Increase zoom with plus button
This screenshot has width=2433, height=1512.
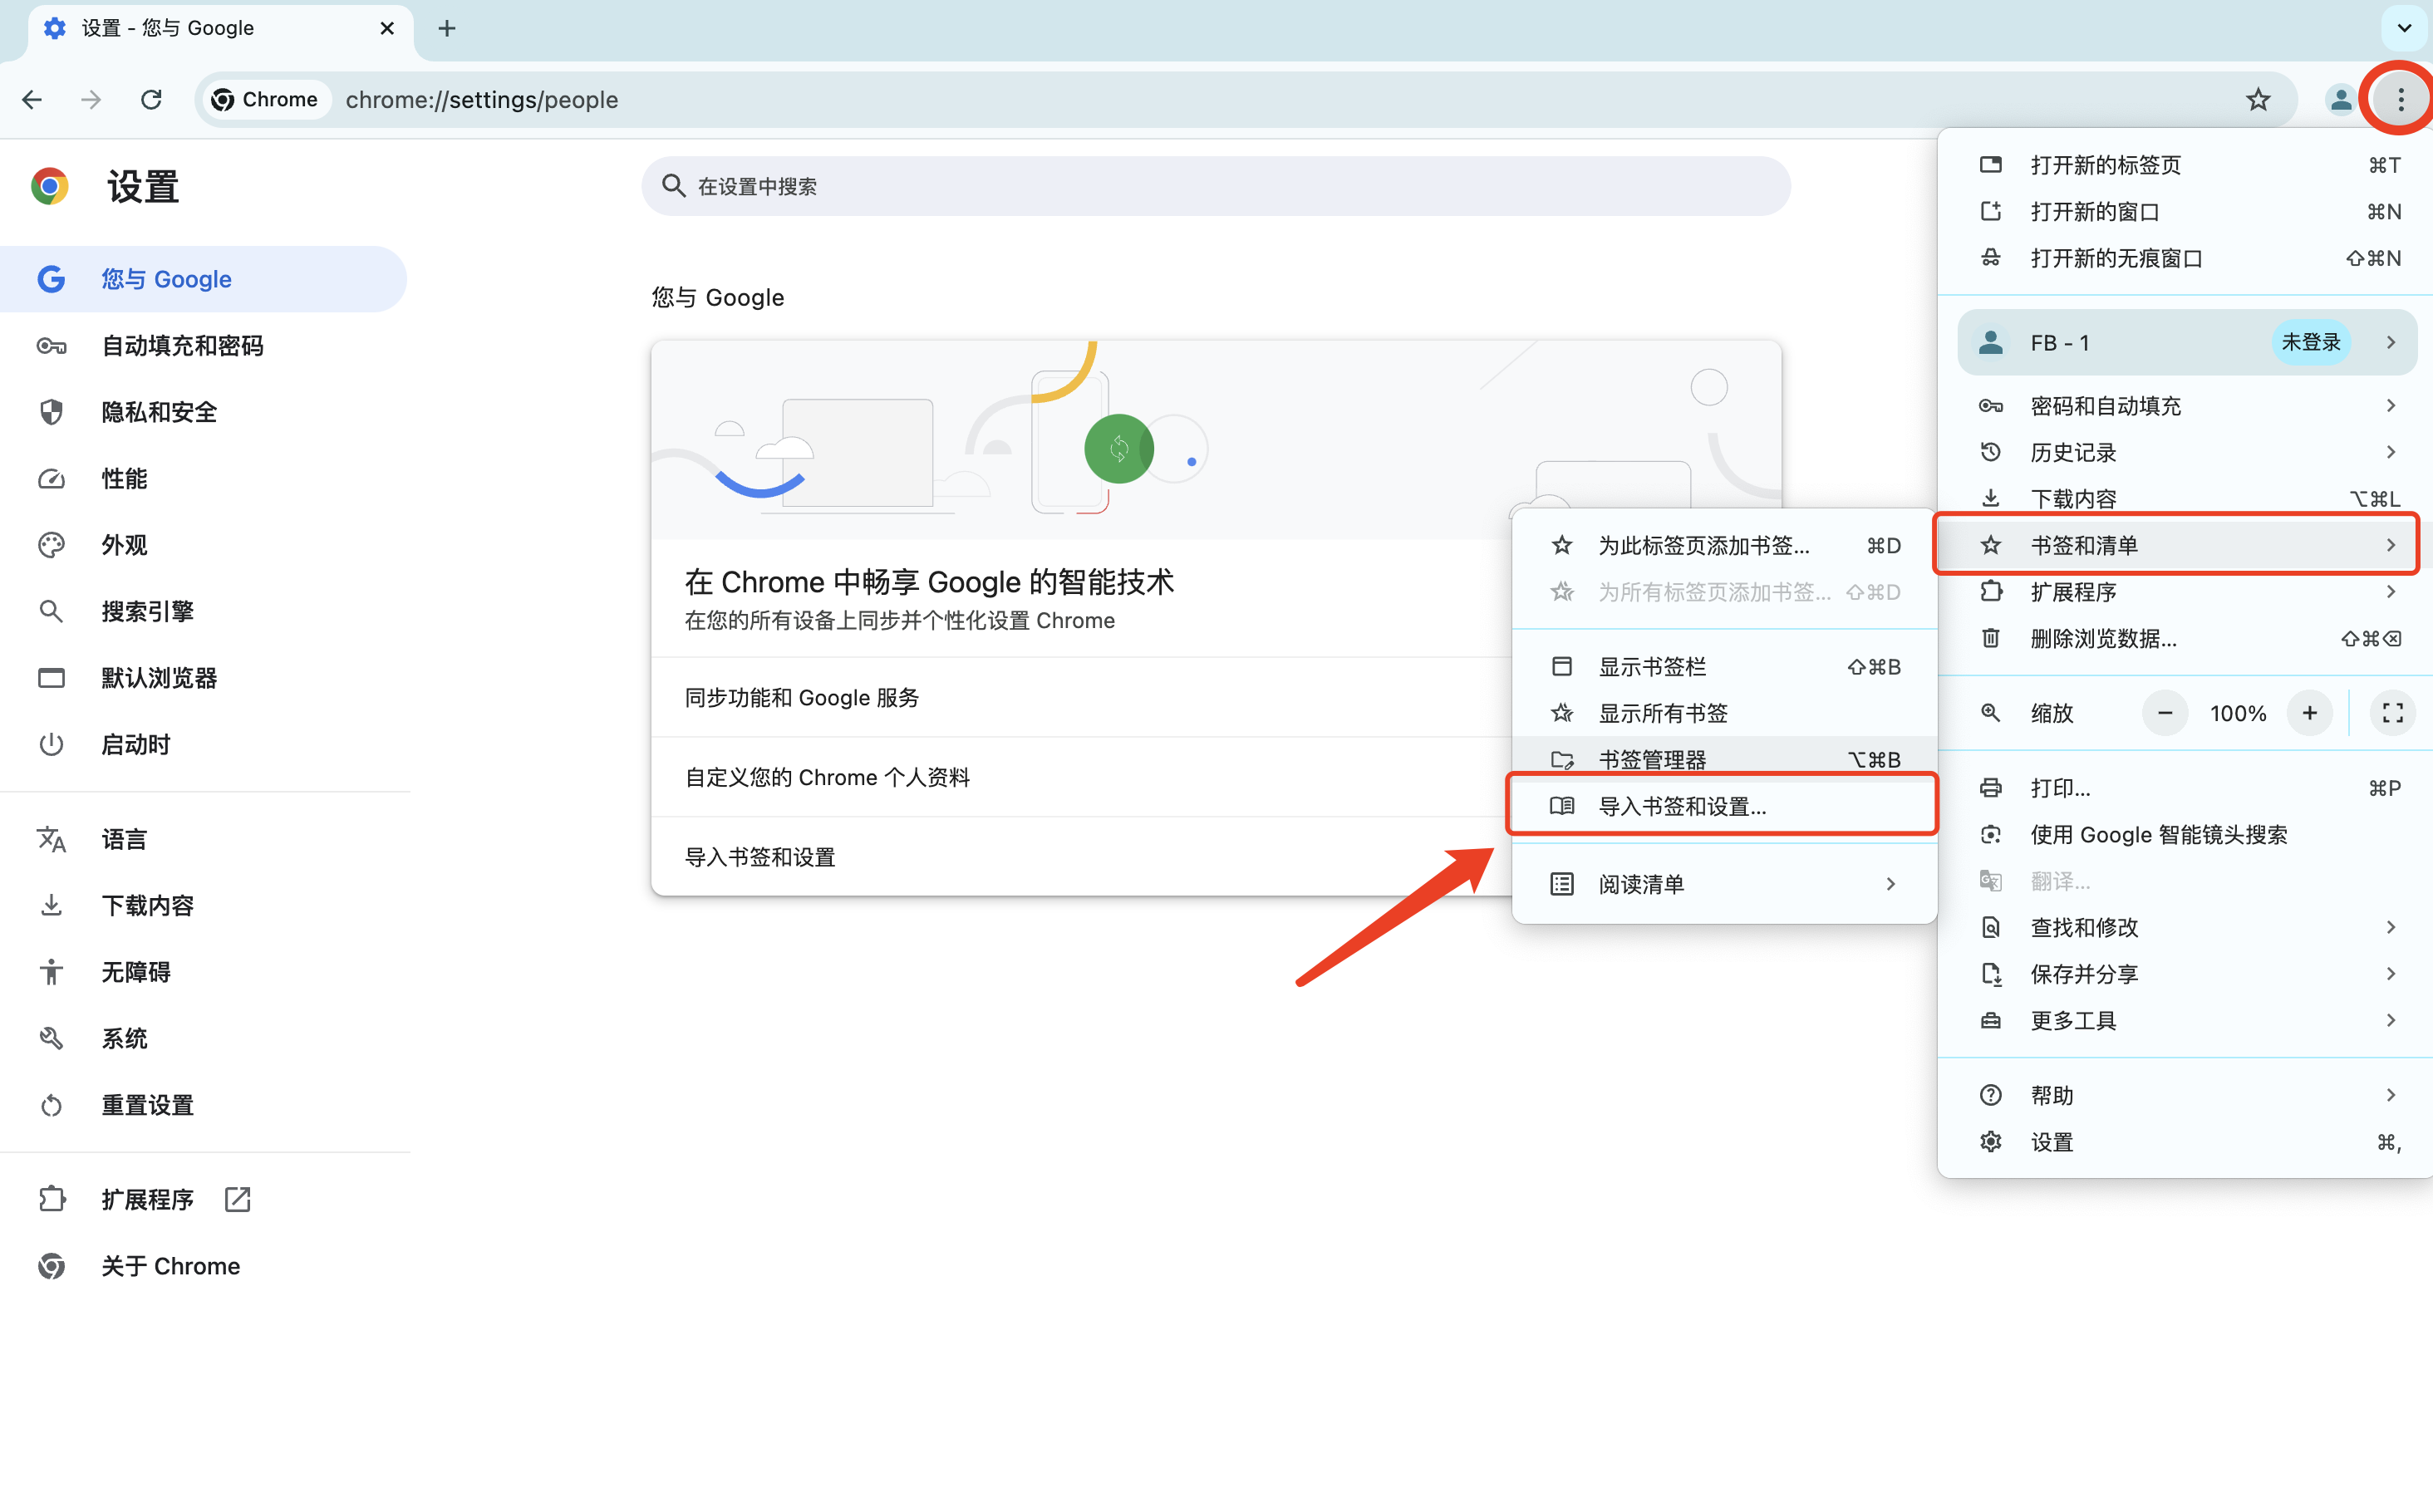2309,713
